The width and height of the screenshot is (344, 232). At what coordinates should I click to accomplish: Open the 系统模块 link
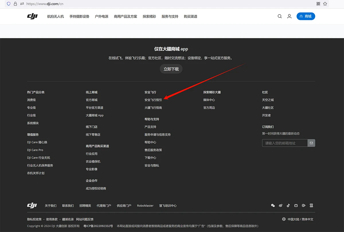click(x=33, y=123)
